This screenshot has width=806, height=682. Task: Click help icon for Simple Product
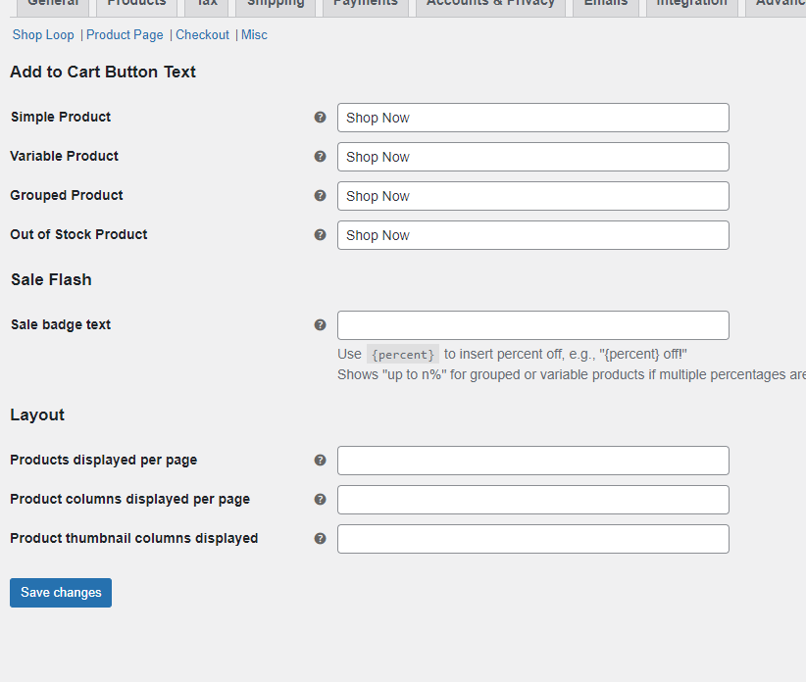[x=320, y=118]
